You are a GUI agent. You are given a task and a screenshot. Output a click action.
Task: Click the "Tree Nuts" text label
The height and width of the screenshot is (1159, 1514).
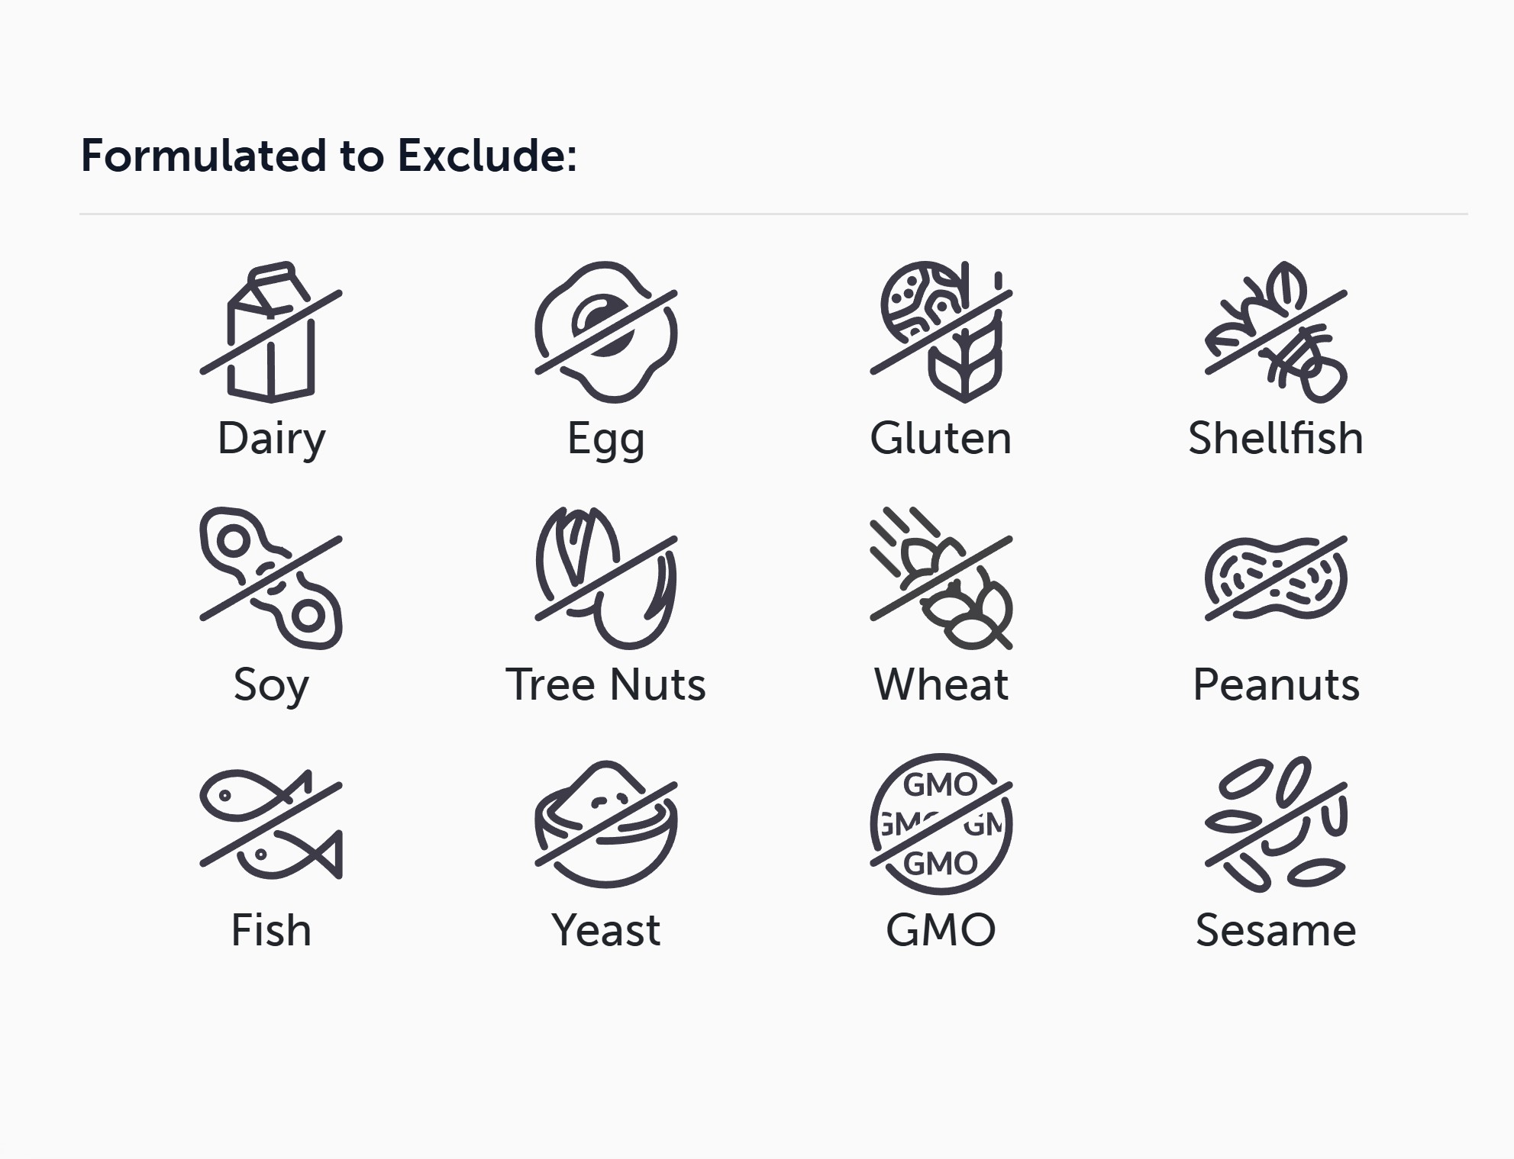[x=606, y=684]
